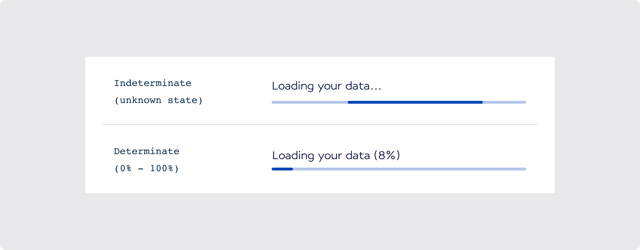Viewport: 640px width, 250px height.
Task: Click light track left of indeterminate segment
Action: (309, 102)
